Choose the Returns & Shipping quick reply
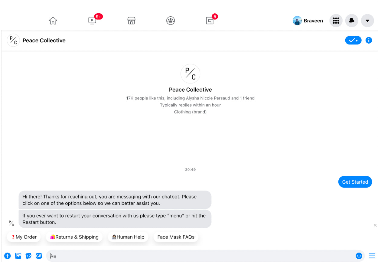Screen dimensions: 378x262 pos(74,237)
